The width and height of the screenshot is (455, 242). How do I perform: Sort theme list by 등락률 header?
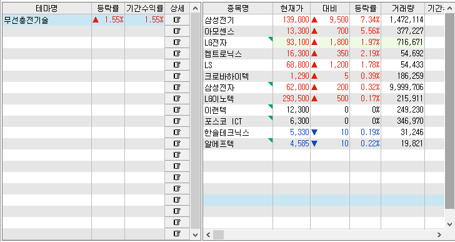108,8
